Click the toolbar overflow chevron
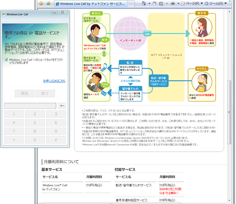This screenshot has width=236, height=204. pos(230,1)
